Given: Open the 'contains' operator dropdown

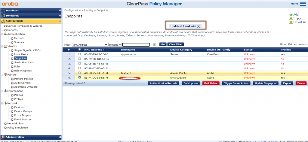Looking at the screenshot, I should pyautogui.click(x=115, y=45).
